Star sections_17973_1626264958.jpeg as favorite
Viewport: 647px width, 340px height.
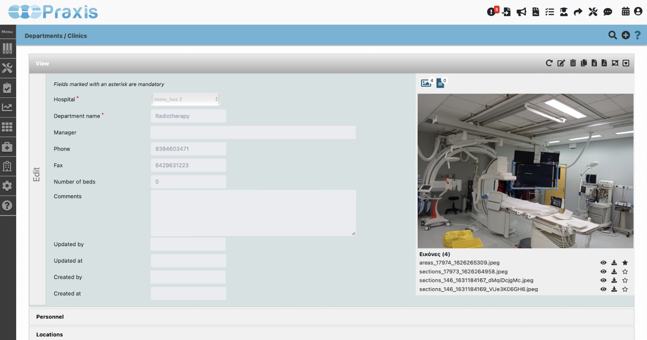pyautogui.click(x=625, y=272)
